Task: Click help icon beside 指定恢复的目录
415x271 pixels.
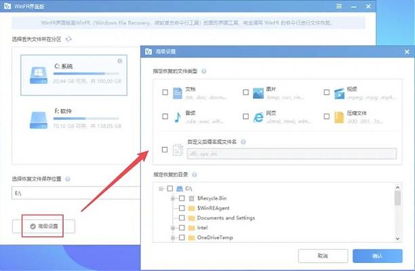Action: [x=195, y=174]
